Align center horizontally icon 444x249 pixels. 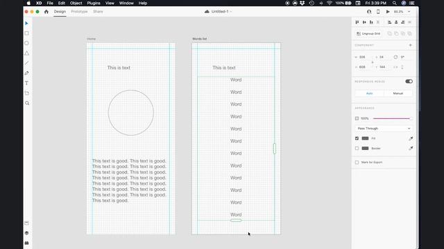[x=396, y=22]
